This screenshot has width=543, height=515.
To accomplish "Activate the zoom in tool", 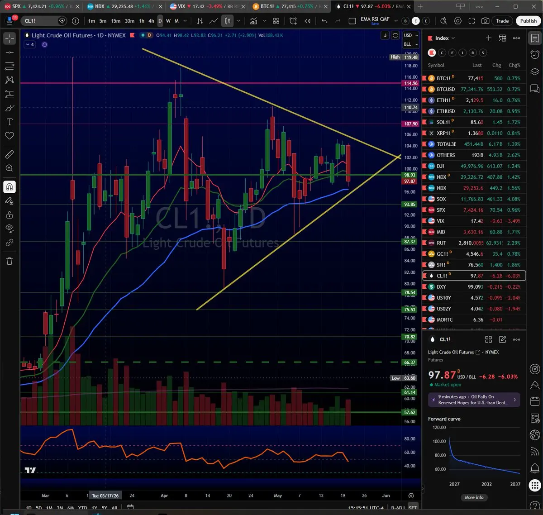I will click(x=10, y=168).
